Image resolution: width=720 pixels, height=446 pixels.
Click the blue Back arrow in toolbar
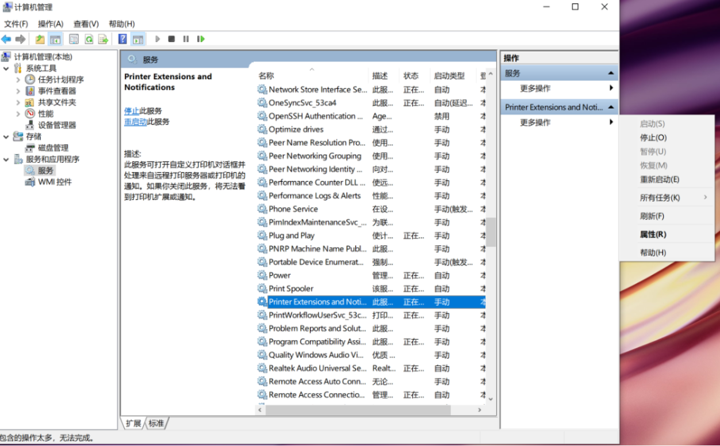(6, 39)
